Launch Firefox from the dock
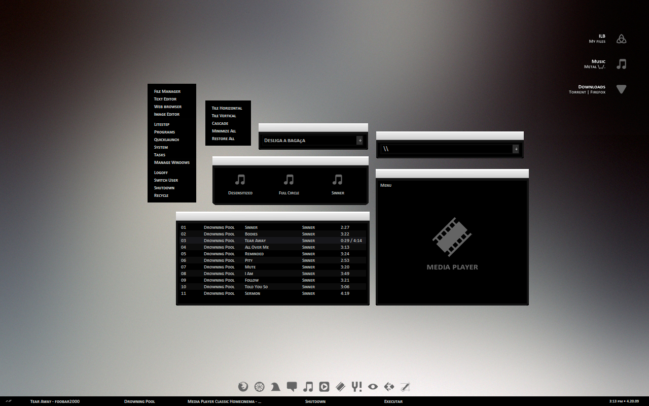 243,387
